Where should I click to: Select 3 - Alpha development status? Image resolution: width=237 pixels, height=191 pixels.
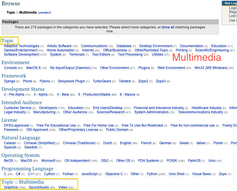[41, 95]
